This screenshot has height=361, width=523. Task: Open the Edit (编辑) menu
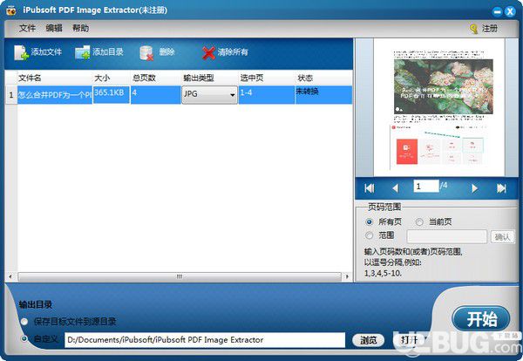pyautogui.click(x=54, y=29)
